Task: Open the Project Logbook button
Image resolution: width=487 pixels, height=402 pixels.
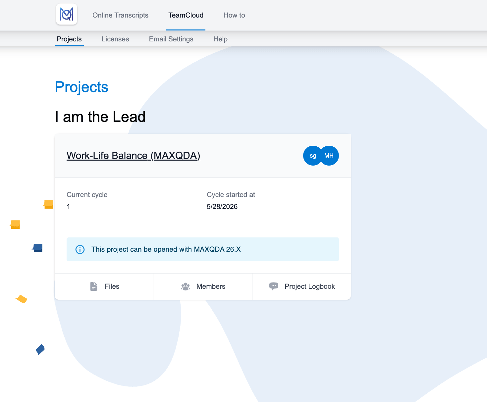Action: point(301,286)
